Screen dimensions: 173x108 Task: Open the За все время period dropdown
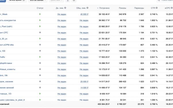tap(17, 1)
